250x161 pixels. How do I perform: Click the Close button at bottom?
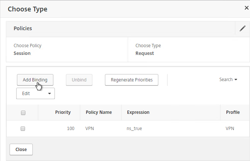point(21,150)
